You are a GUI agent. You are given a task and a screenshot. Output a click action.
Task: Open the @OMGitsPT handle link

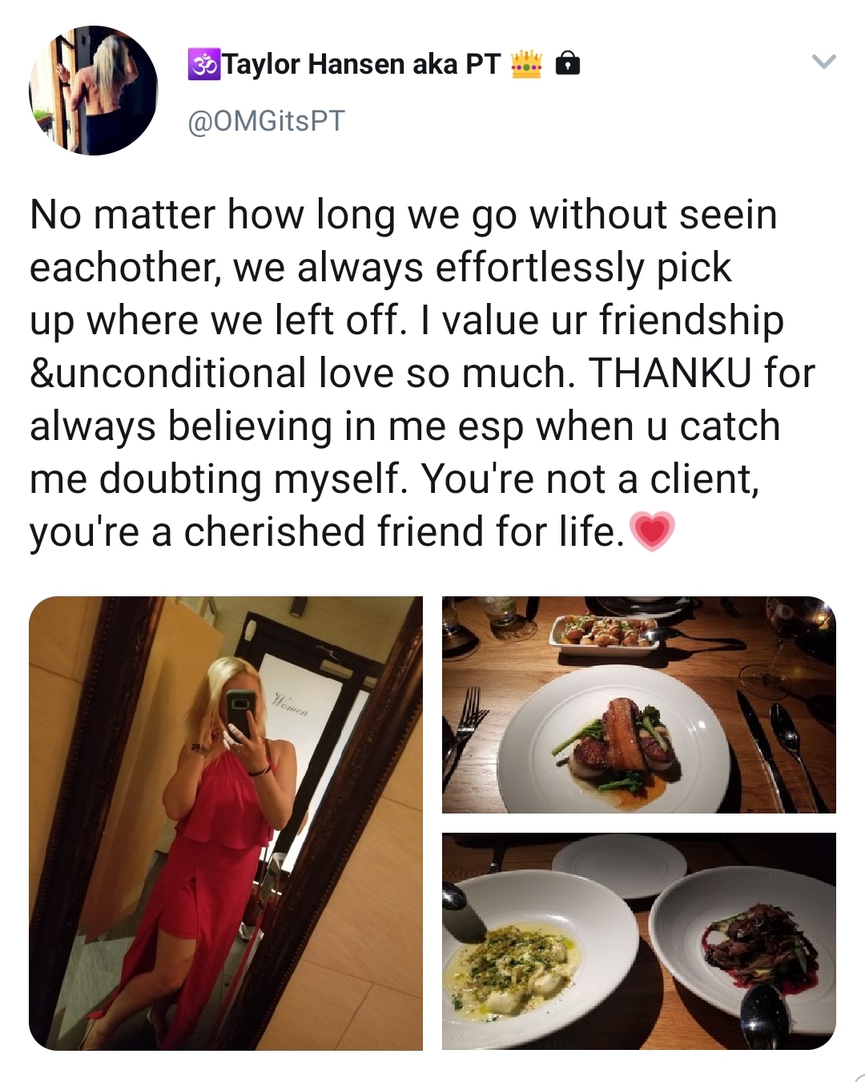[266, 121]
